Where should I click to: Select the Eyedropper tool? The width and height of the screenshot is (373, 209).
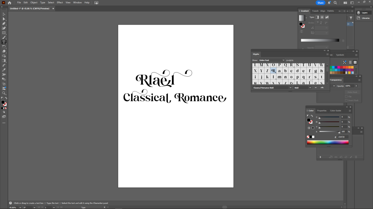tap(4, 70)
